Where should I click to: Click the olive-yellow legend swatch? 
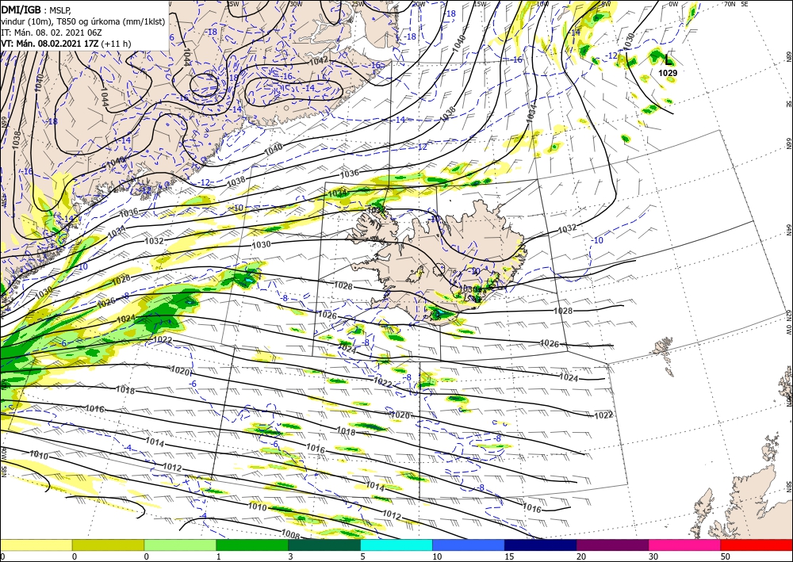(x=108, y=545)
